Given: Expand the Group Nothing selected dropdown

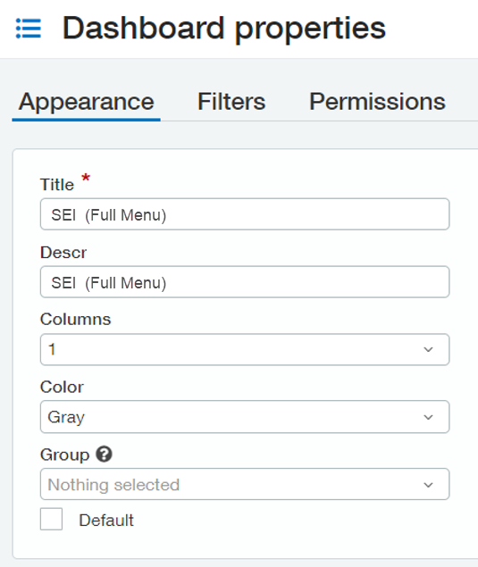Looking at the screenshot, I should click(x=245, y=485).
